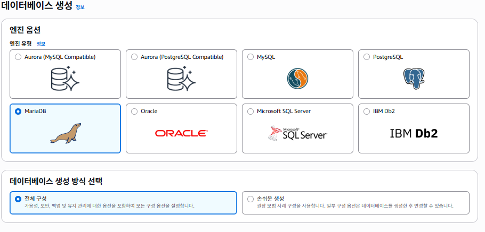Click the Microsoft SQL Server label text
The height and width of the screenshot is (232, 485).
284,111
